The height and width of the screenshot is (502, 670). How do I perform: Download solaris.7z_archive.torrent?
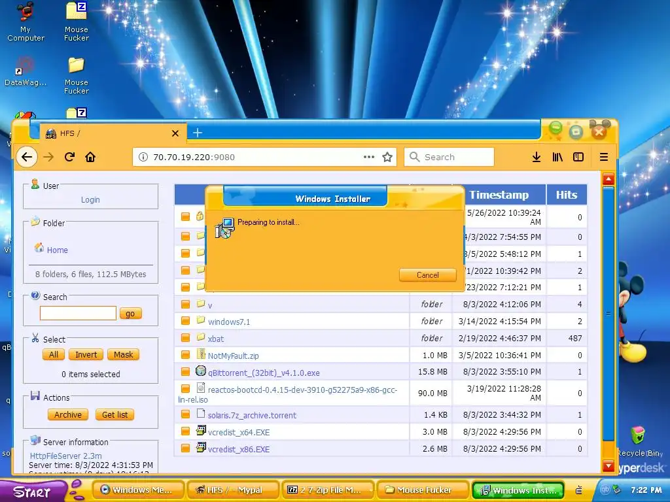coord(252,415)
